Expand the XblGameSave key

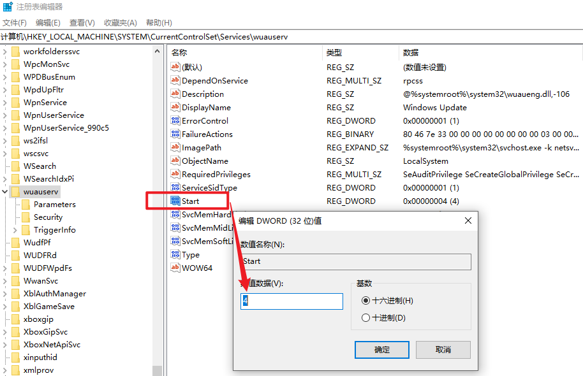(5, 307)
